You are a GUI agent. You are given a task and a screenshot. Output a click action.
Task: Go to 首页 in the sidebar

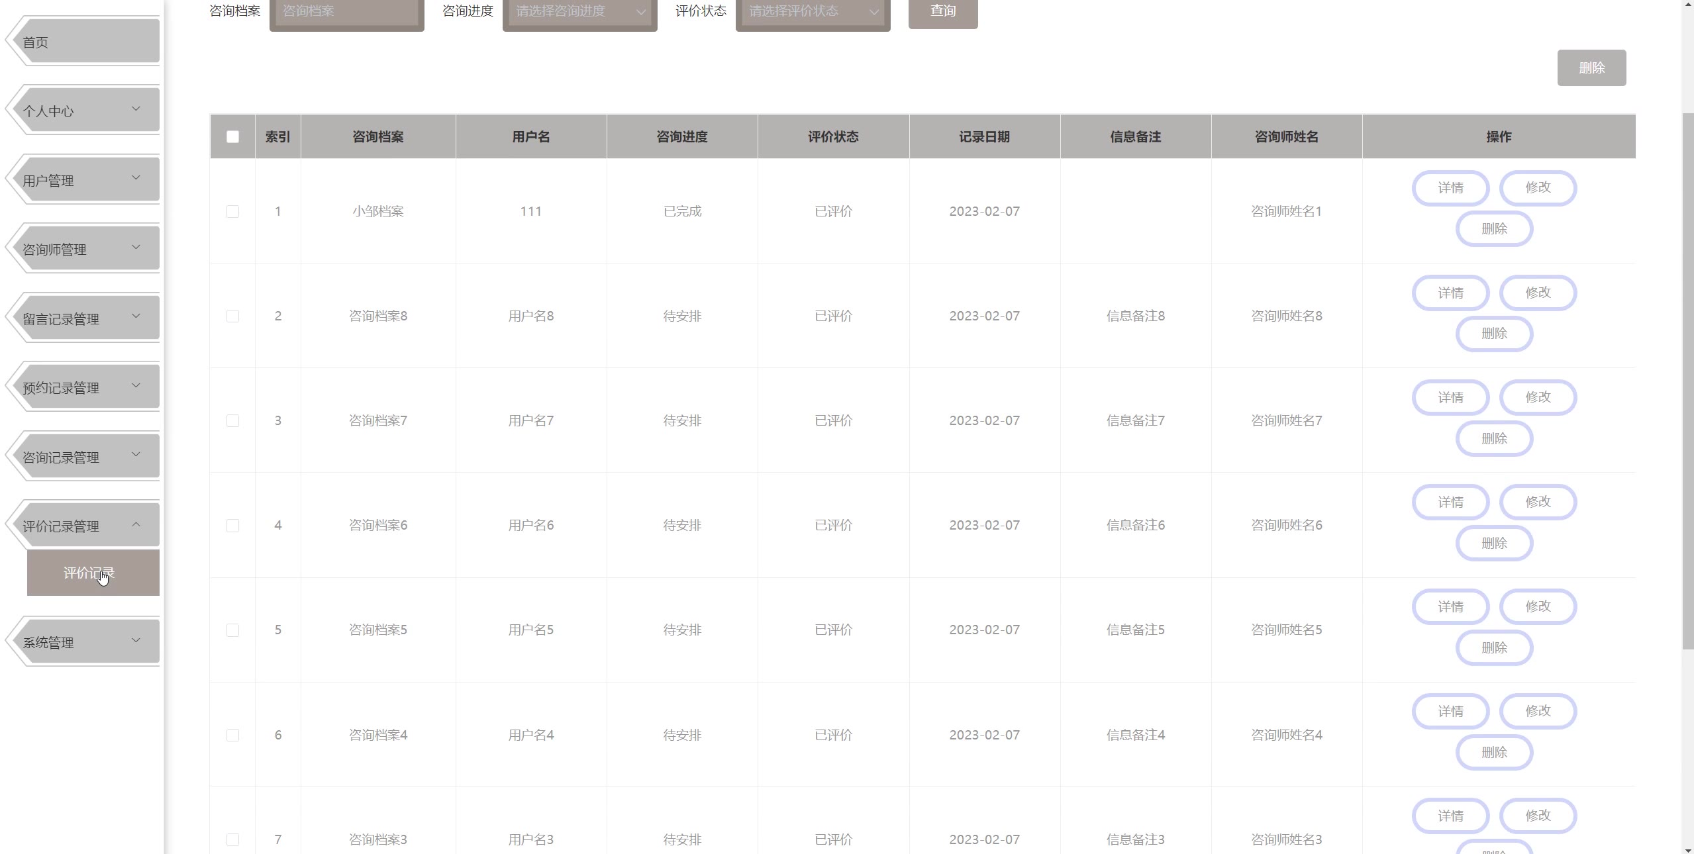(x=86, y=42)
